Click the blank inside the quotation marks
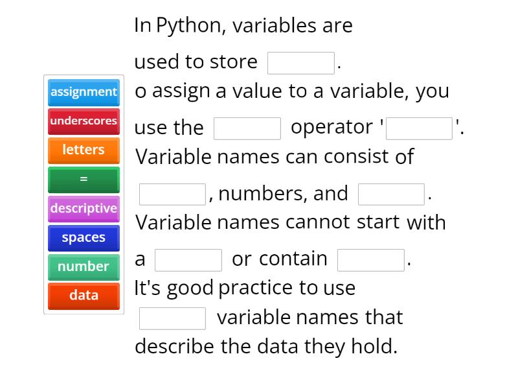Viewport: 518px width, 389px height. click(419, 128)
